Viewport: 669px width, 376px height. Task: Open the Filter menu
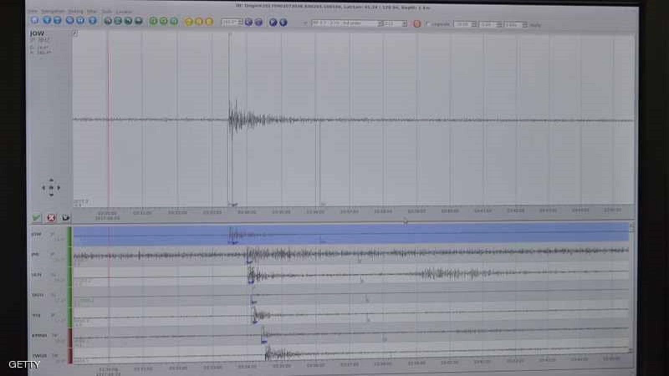click(92, 11)
